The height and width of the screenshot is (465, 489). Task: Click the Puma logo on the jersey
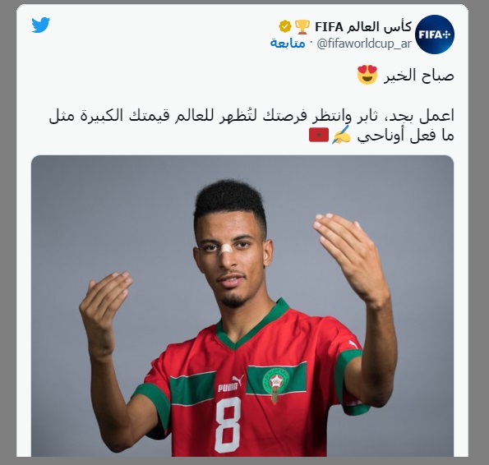[x=231, y=384]
